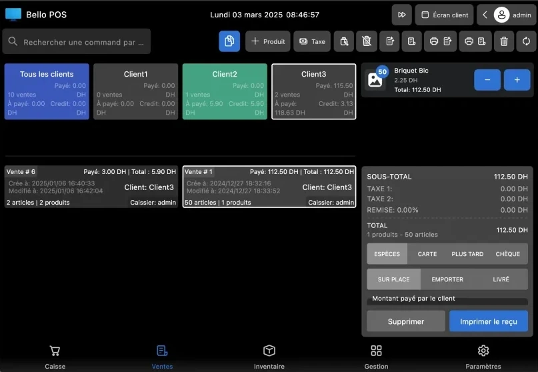This screenshot has width=538, height=372.
Task: Click the 50 quantity badge on Briquet Bic
Action: pos(382,72)
